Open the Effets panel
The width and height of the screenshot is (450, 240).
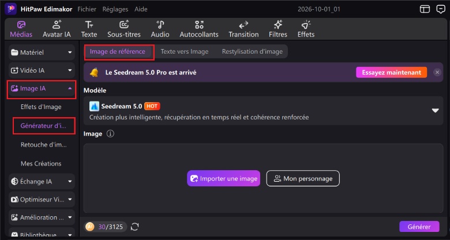tap(306, 29)
